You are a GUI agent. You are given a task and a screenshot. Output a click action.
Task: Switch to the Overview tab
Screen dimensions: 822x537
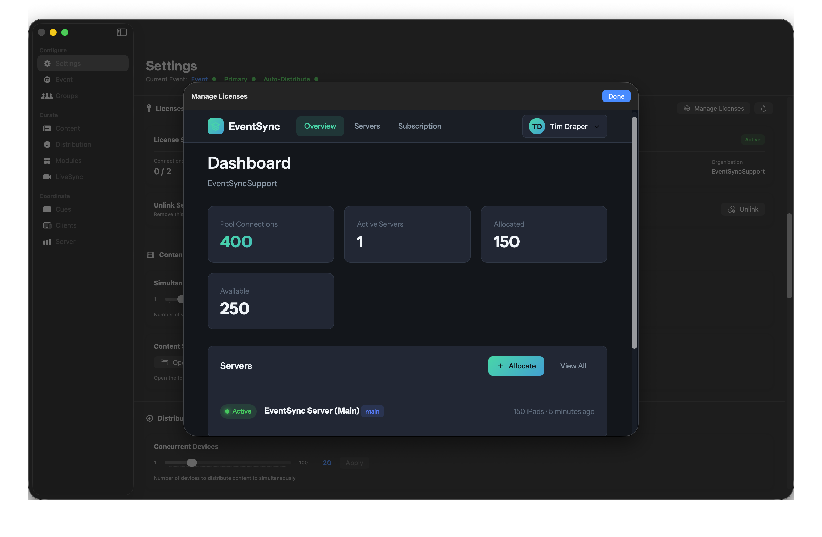pos(320,126)
